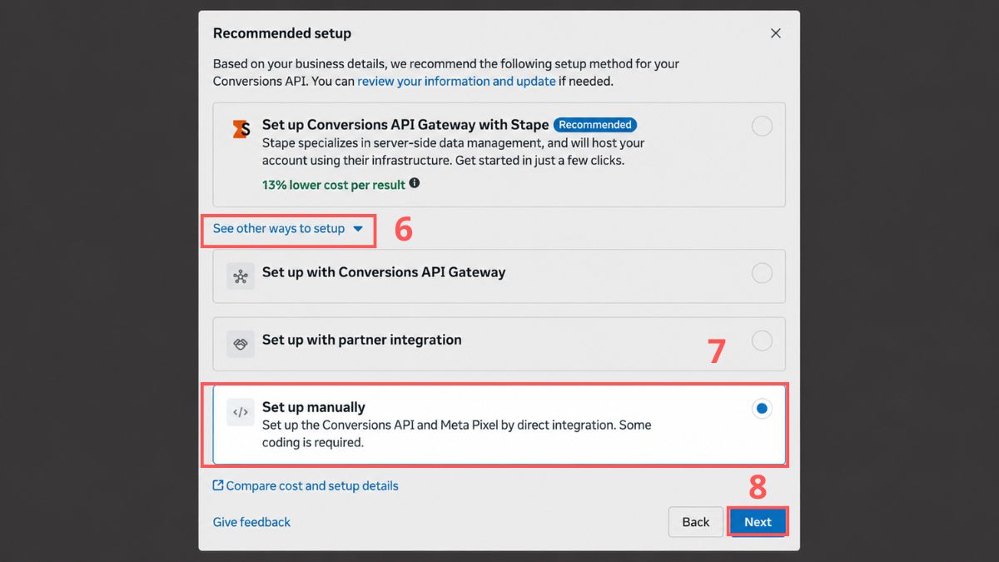Open info icon beside 13% lower cost
The height and width of the screenshot is (562, 999).
click(x=415, y=183)
